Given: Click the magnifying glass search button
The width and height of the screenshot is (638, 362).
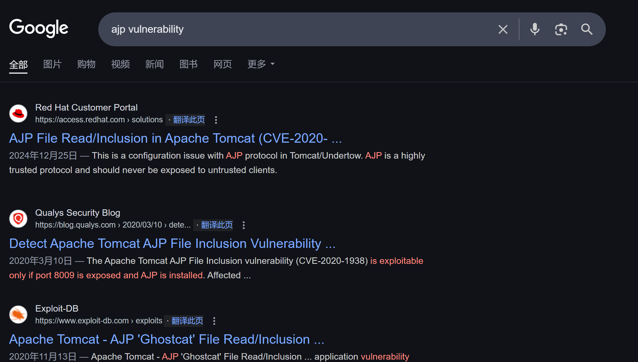Looking at the screenshot, I should click(587, 29).
